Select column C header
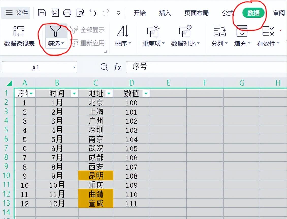 pyautogui.click(x=96, y=83)
